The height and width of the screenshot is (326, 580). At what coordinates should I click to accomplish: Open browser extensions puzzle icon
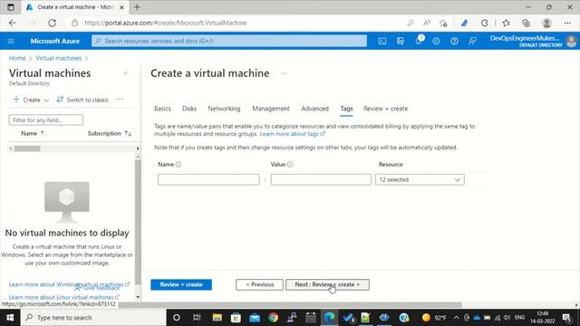tap(484, 23)
